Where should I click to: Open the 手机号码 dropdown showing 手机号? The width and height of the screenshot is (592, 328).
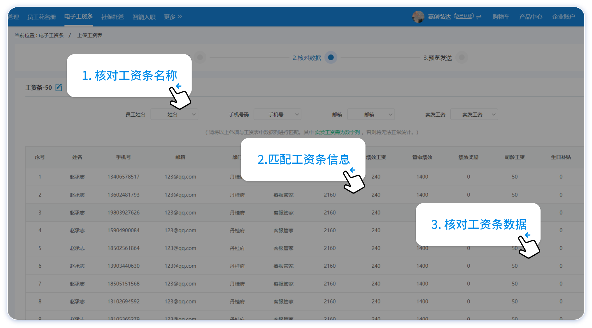[x=277, y=114]
